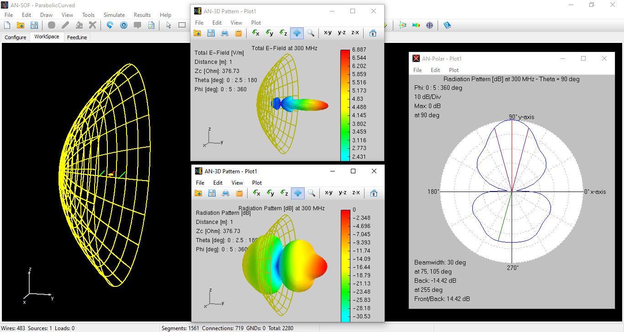Screen dimensions: 624x332
Task: Open the zoom magnifier in the Radiation Pattern window
Action: [312, 193]
